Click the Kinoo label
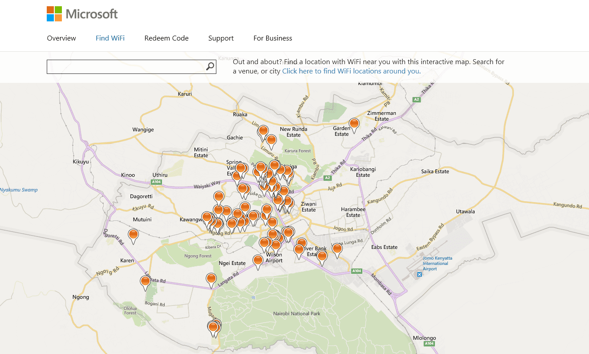This screenshot has width=589, height=354. 128,175
